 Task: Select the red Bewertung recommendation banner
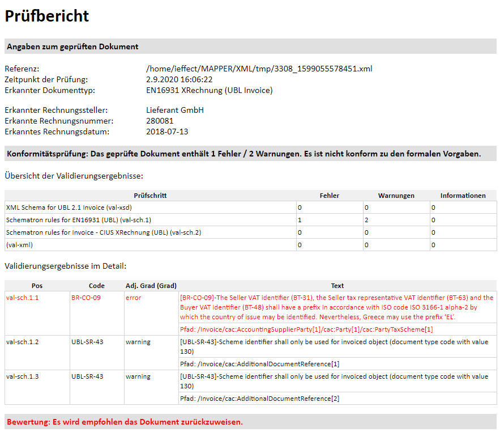125,422
